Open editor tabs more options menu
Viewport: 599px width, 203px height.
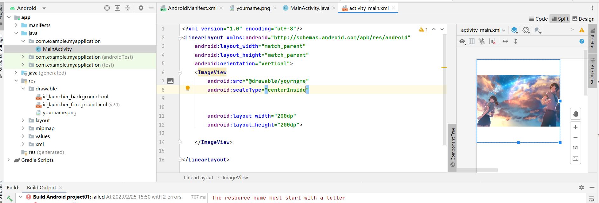(x=592, y=8)
